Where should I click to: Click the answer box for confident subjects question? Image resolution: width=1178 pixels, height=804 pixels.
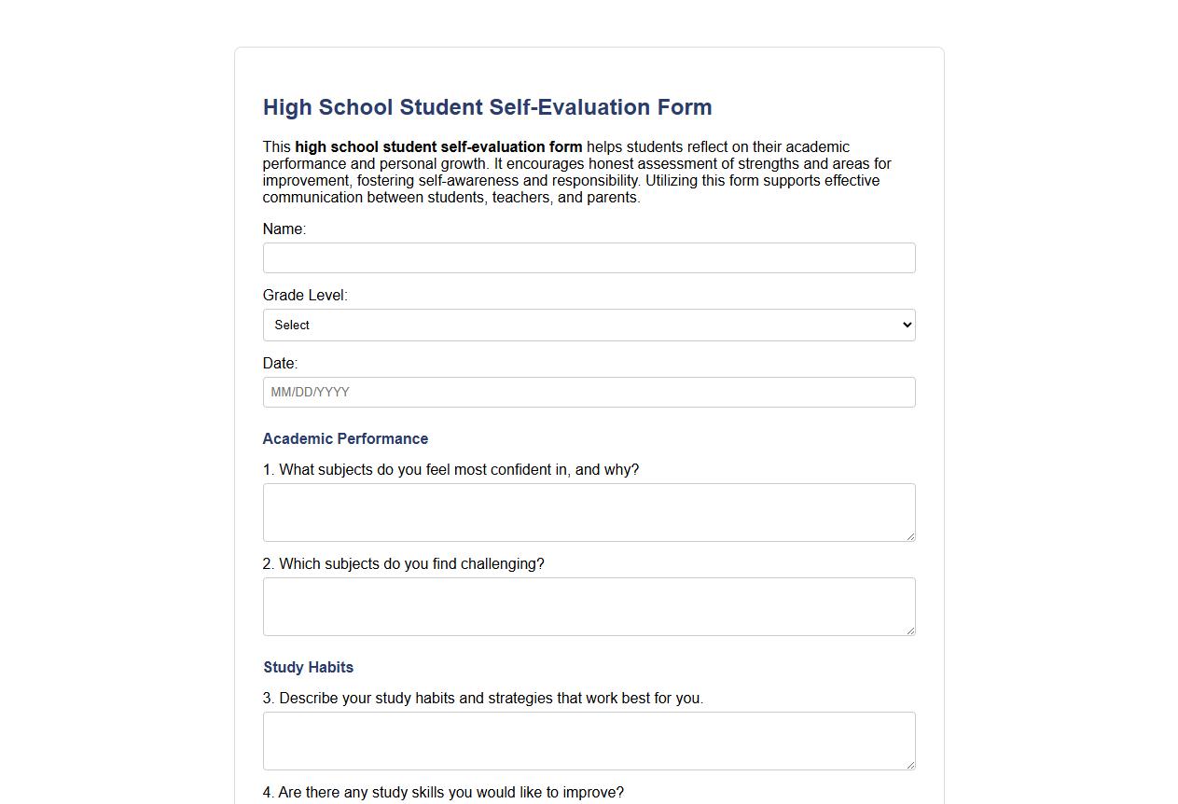tap(589, 512)
